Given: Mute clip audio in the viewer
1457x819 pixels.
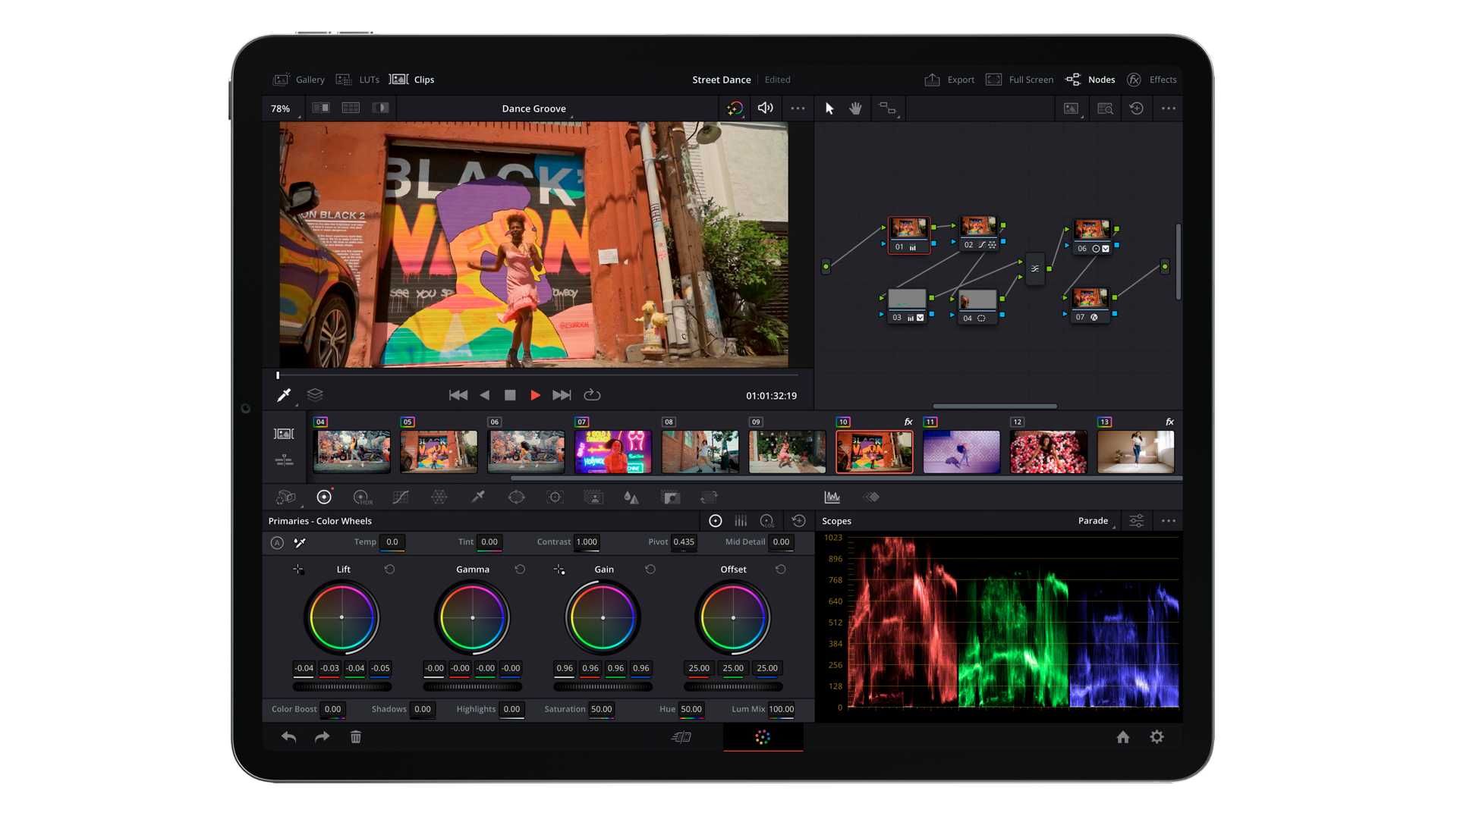Looking at the screenshot, I should pos(765,108).
